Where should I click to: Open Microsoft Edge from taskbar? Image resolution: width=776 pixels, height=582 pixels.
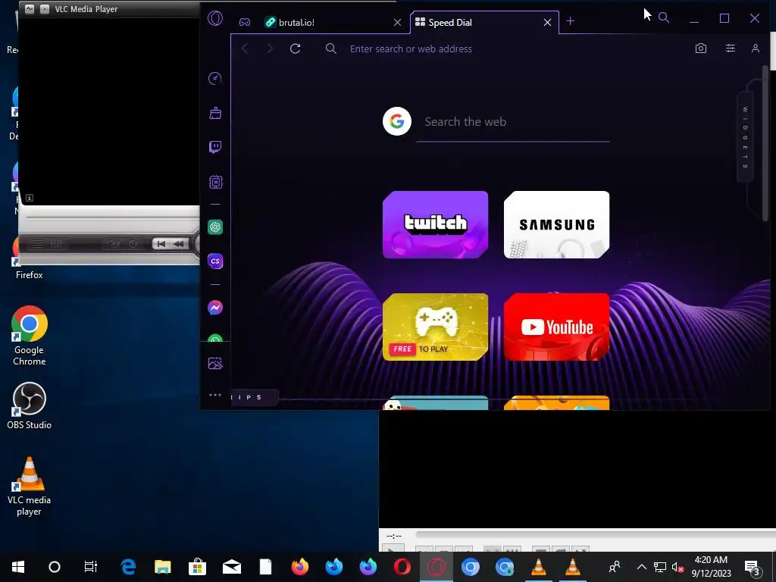point(129,567)
